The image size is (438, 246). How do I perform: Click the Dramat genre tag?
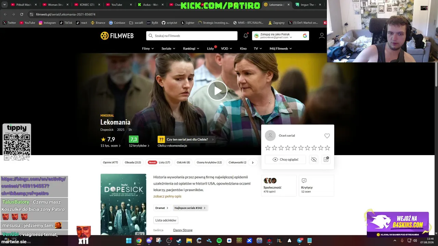point(162,208)
